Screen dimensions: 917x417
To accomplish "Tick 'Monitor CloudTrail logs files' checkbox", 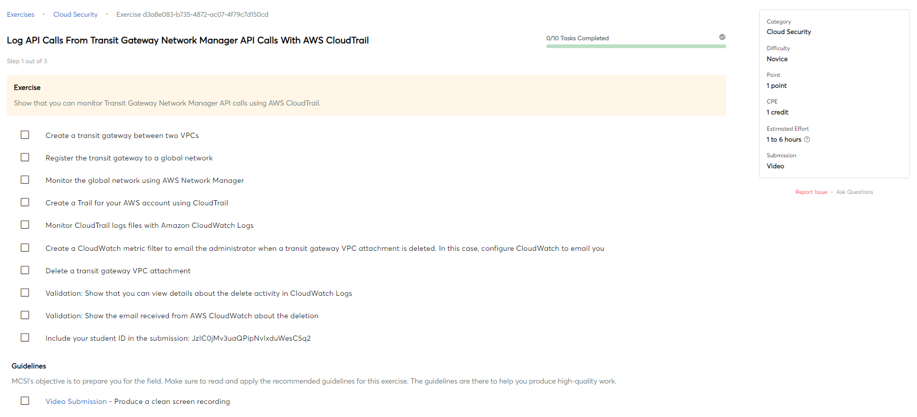I will click(25, 225).
